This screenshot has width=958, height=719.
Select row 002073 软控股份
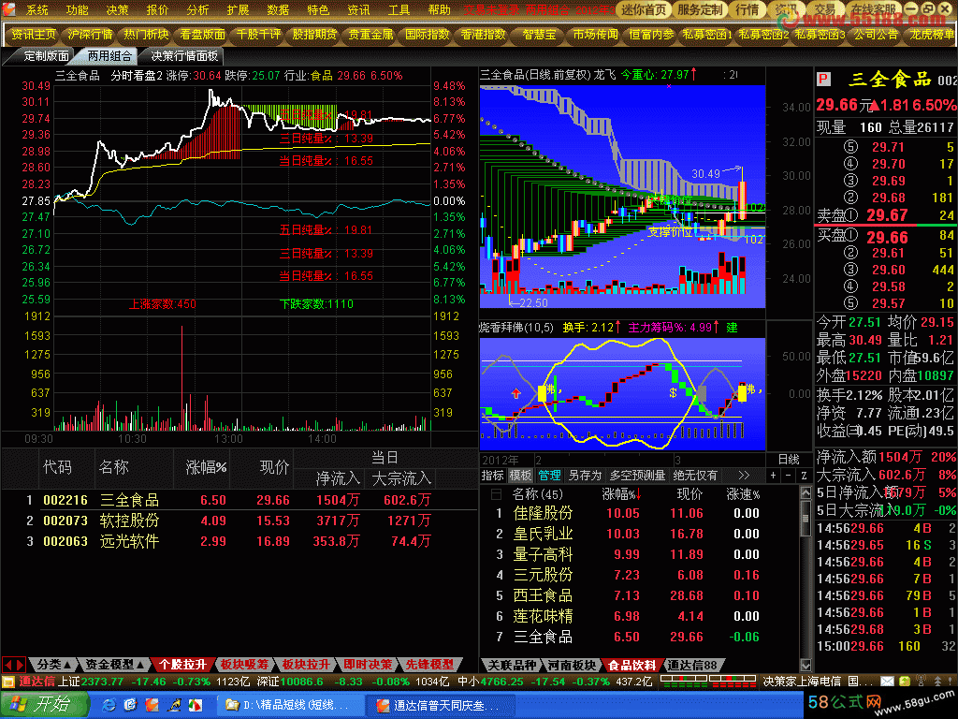tap(239, 521)
